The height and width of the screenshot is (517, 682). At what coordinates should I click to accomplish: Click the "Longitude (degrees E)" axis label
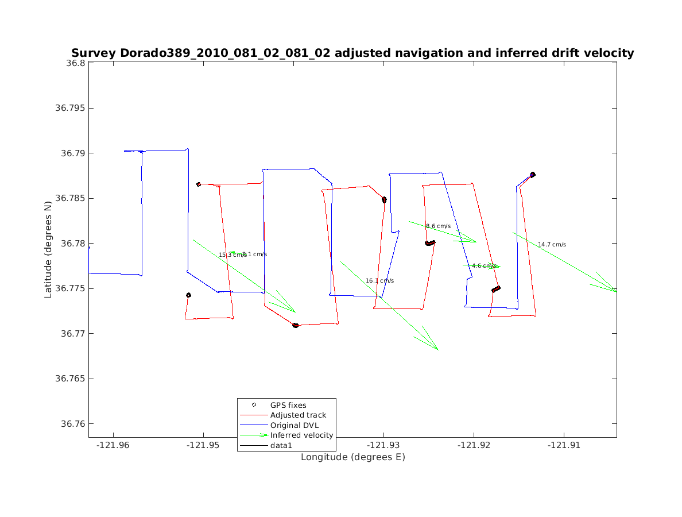[352, 457]
